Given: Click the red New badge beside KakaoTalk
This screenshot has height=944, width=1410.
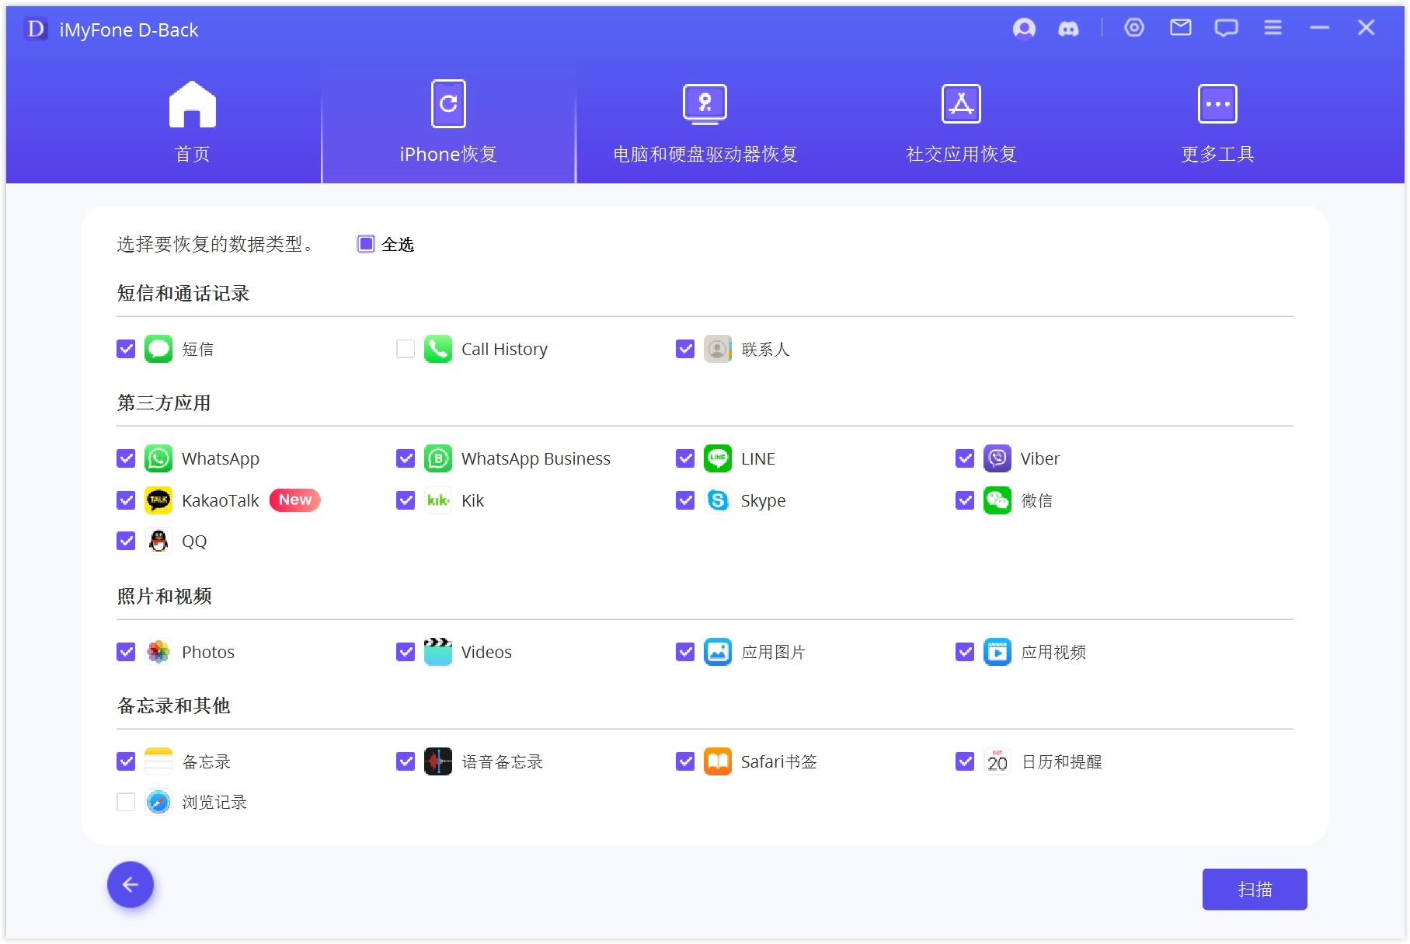Looking at the screenshot, I should (295, 500).
